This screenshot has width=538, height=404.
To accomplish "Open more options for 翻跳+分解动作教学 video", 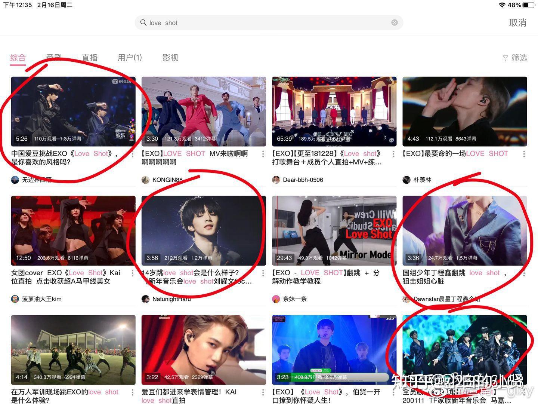I will [393, 273].
